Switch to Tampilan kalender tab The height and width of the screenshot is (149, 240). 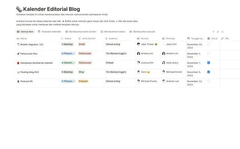coord(49,32)
